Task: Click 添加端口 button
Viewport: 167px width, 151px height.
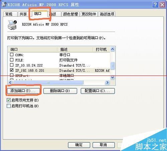Action: [x=23, y=91]
